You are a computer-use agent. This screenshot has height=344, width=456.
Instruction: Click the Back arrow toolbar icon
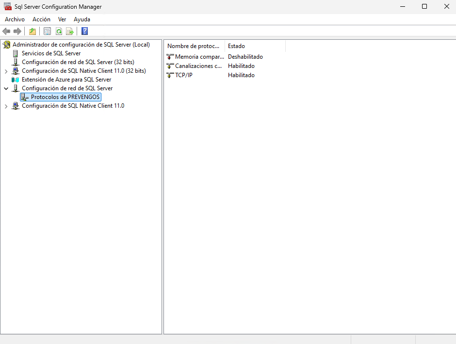(x=6, y=31)
